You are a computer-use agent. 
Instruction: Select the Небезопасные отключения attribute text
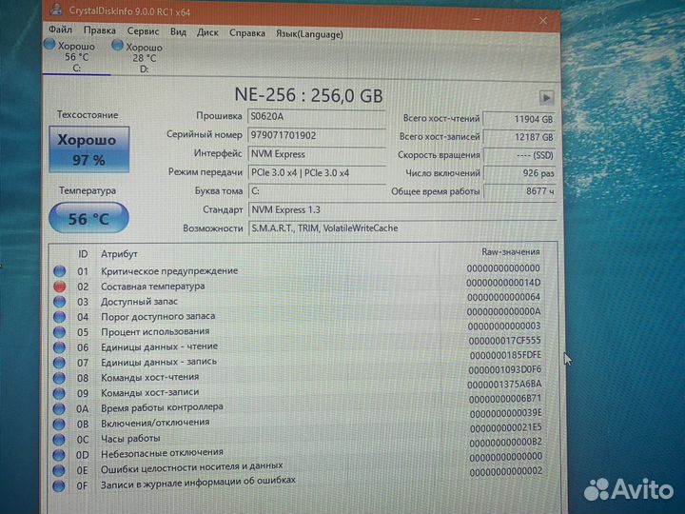[162, 453]
